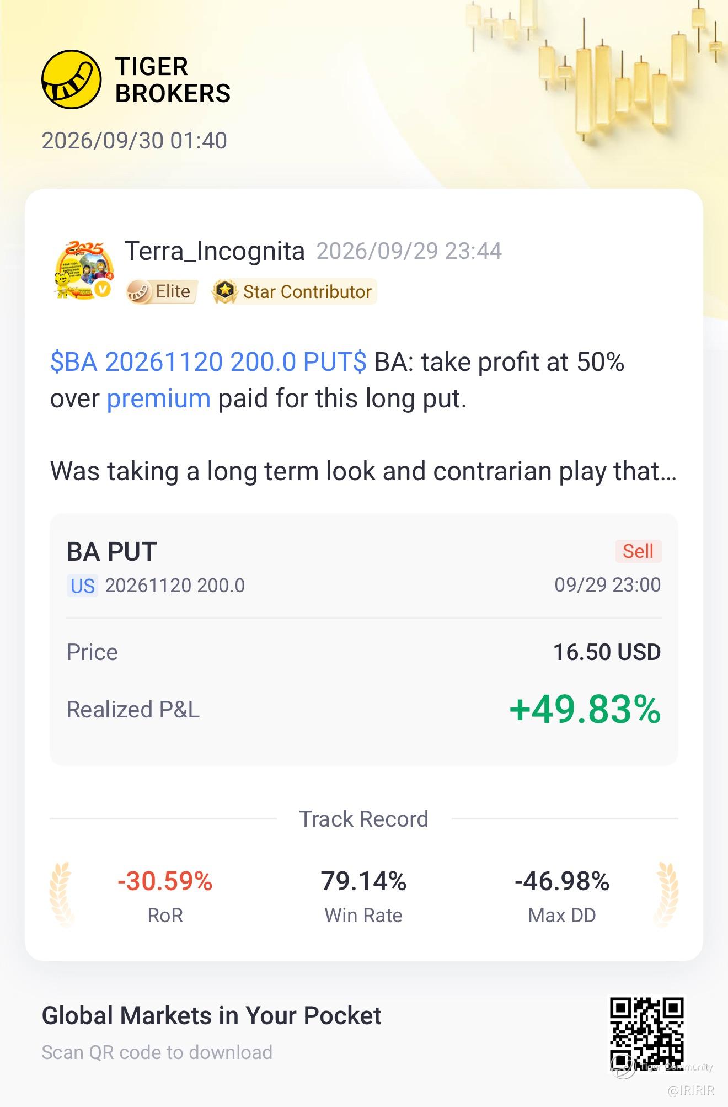This screenshot has height=1107, width=728.
Task: Click the red Sell tag
Action: tap(638, 551)
